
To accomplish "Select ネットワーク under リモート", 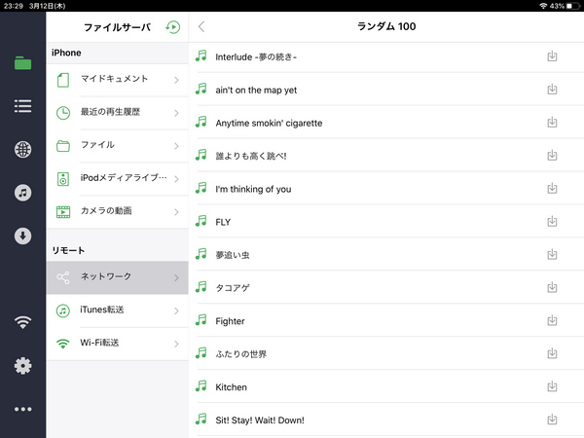I will pyautogui.click(x=118, y=277).
